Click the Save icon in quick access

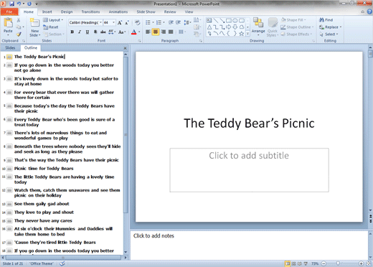pos(11,4)
